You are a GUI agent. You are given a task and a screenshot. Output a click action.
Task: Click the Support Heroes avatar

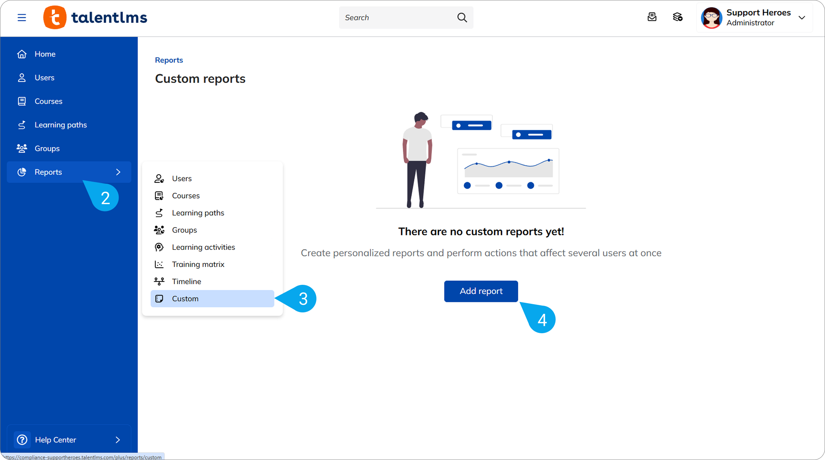click(711, 18)
